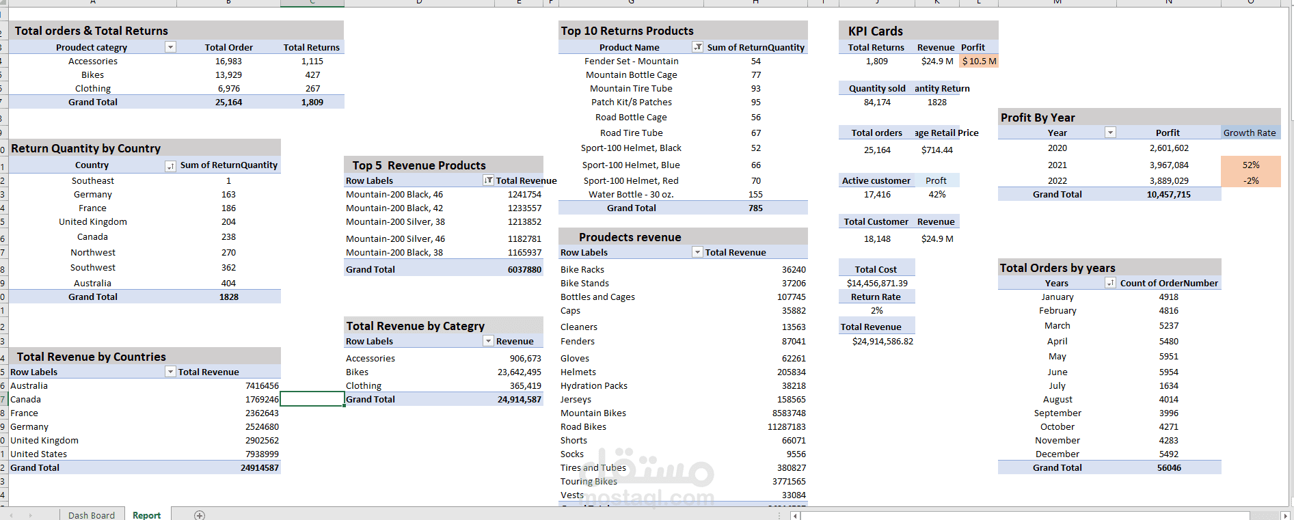This screenshot has height=520, width=1294.
Task: Select the Report sheet tab
Action: [x=147, y=515]
